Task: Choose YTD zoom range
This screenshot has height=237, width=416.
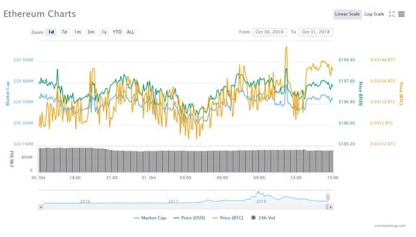Action: (117, 32)
